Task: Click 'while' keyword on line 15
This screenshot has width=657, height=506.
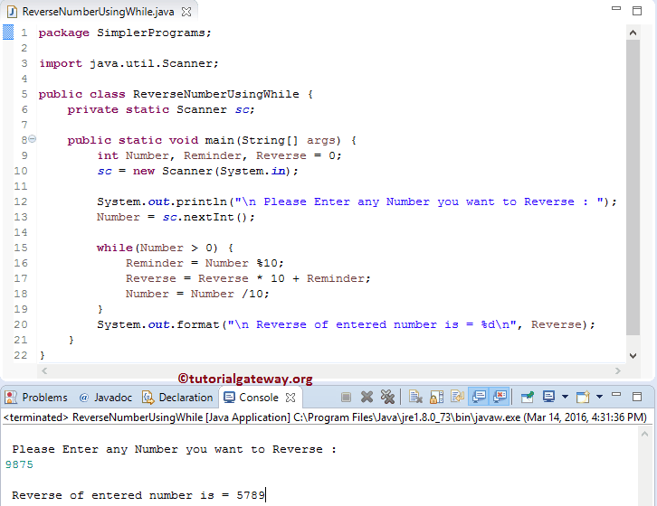Action: tap(114, 248)
